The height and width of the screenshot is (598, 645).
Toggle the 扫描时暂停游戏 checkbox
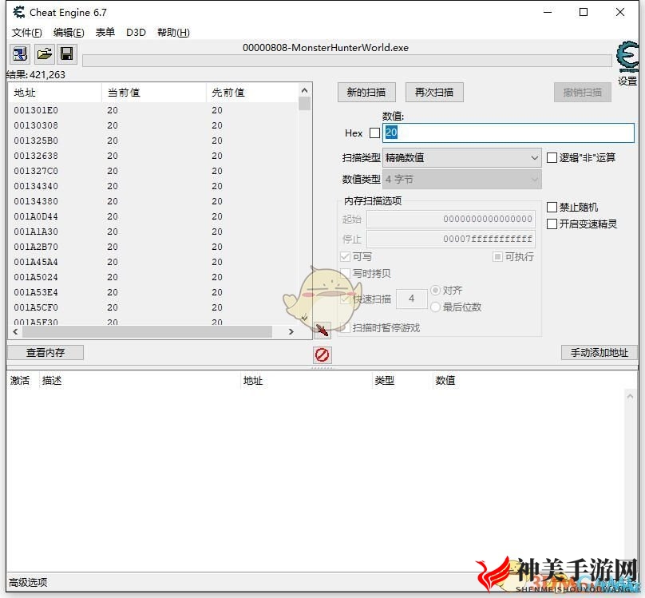pos(346,328)
